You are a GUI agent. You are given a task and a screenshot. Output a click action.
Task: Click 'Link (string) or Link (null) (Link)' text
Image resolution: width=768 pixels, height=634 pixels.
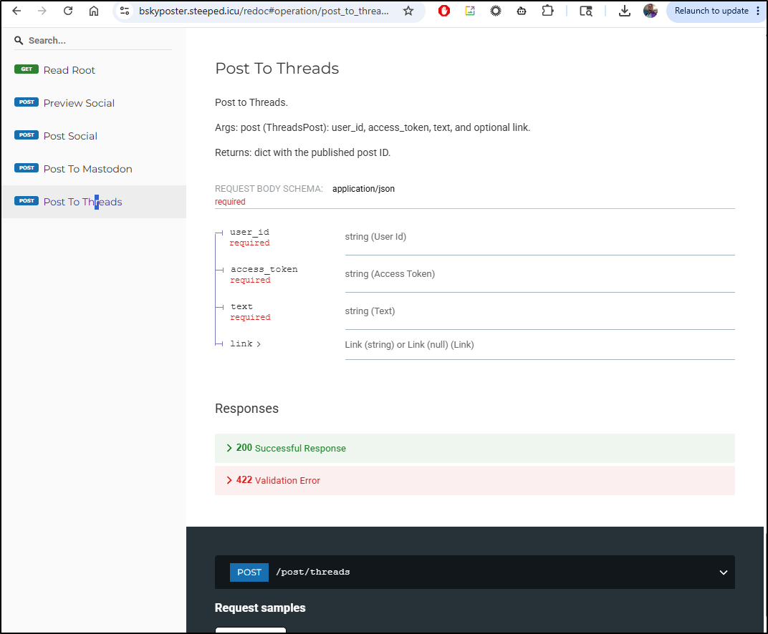click(410, 344)
